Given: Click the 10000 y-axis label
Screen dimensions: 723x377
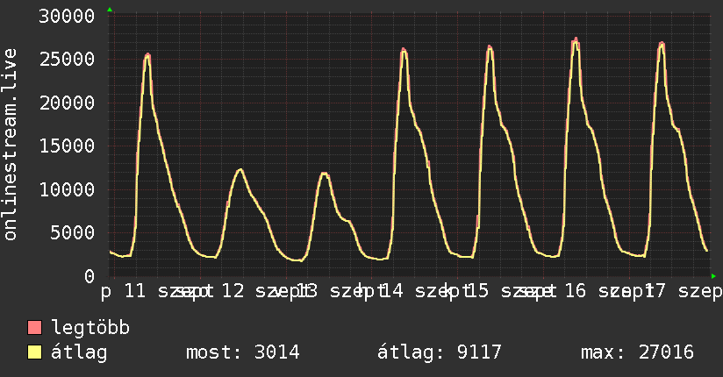Looking at the screenshot, I should pyautogui.click(x=67, y=189).
